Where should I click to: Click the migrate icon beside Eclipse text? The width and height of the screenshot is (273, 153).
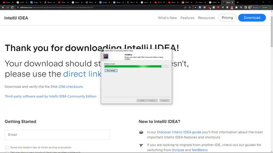click(141, 145)
